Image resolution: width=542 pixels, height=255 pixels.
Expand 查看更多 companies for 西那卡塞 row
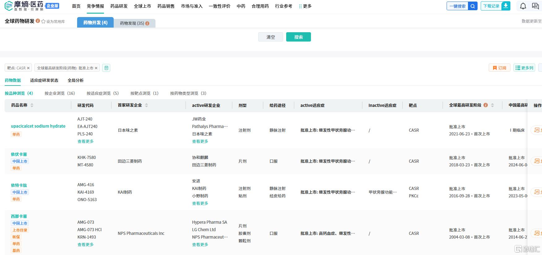[x=200, y=244]
